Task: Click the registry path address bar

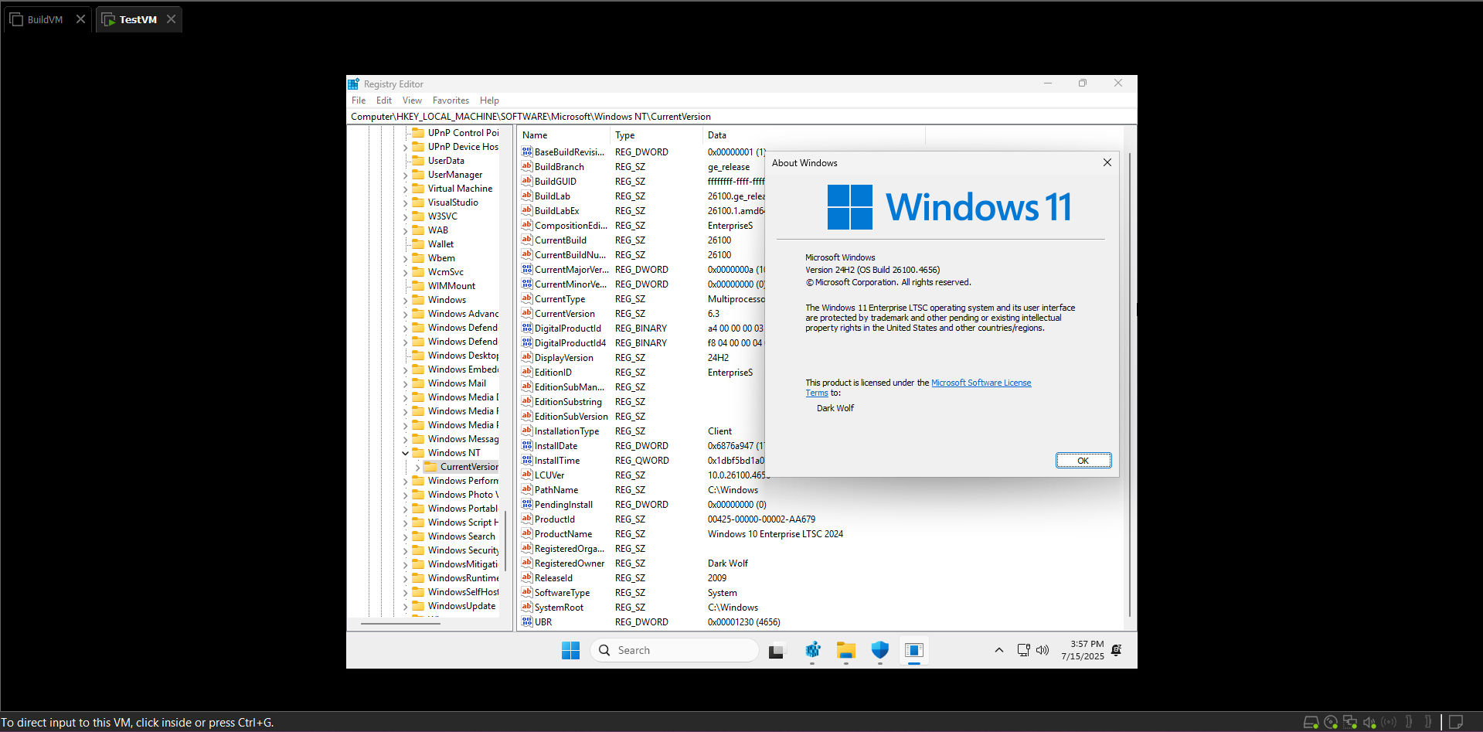Action: pyautogui.click(x=742, y=117)
